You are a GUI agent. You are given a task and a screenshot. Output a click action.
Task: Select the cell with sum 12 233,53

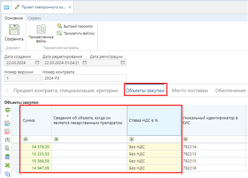[36, 154]
